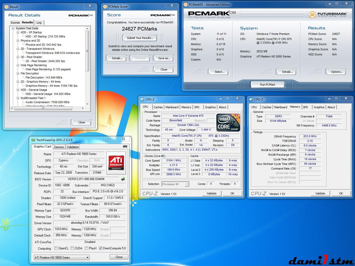This screenshot has height=266, width=355.
Task: Click Save as... in PCMark Score window
Action: (x=164, y=58)
